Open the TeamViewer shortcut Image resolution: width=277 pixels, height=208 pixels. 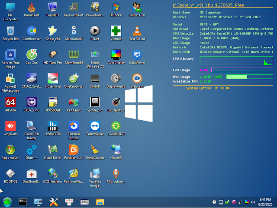pyautogui.click(x=95, y=128)
